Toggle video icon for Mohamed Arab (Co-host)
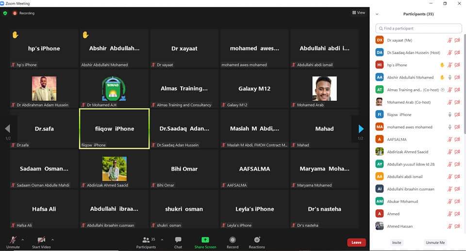 pyautogui.click(x=457, y=102)
